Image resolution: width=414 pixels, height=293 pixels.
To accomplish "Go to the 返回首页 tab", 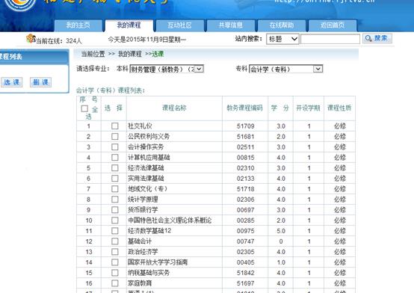I will 333,25.
